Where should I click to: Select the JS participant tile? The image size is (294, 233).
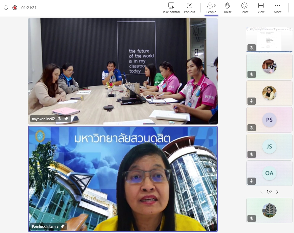[x=269, y=146]
